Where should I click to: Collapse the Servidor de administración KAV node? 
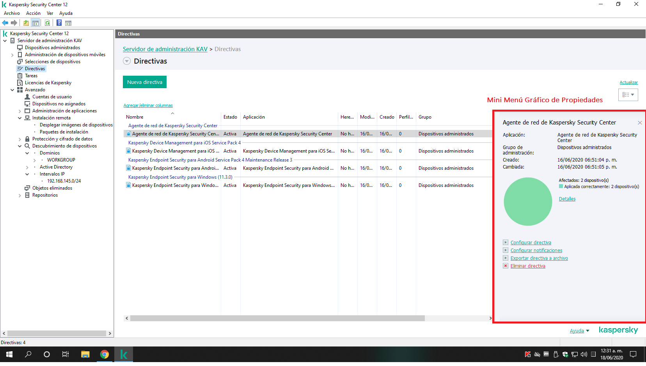pyautogui.click(x=5, y=41)
